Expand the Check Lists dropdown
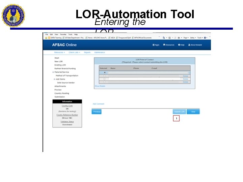243x182 pixels. [74, 53]
